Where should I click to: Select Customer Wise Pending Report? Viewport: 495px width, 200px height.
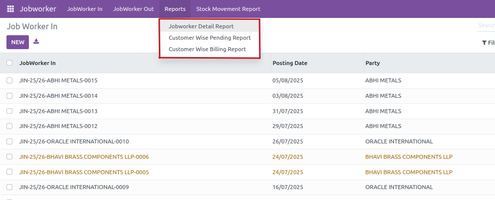pyautogui.click(x=209, y=38)
